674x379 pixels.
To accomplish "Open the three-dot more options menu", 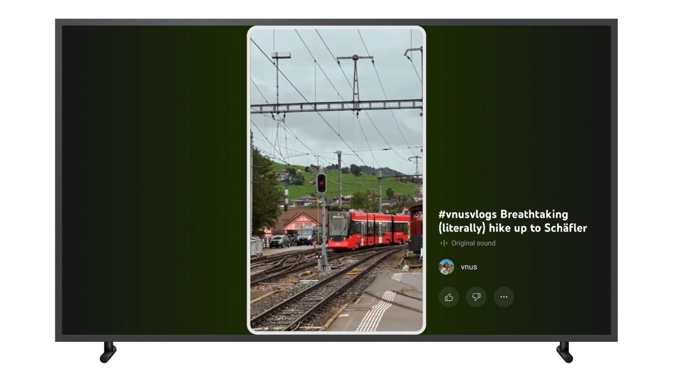I will point(504,297).
